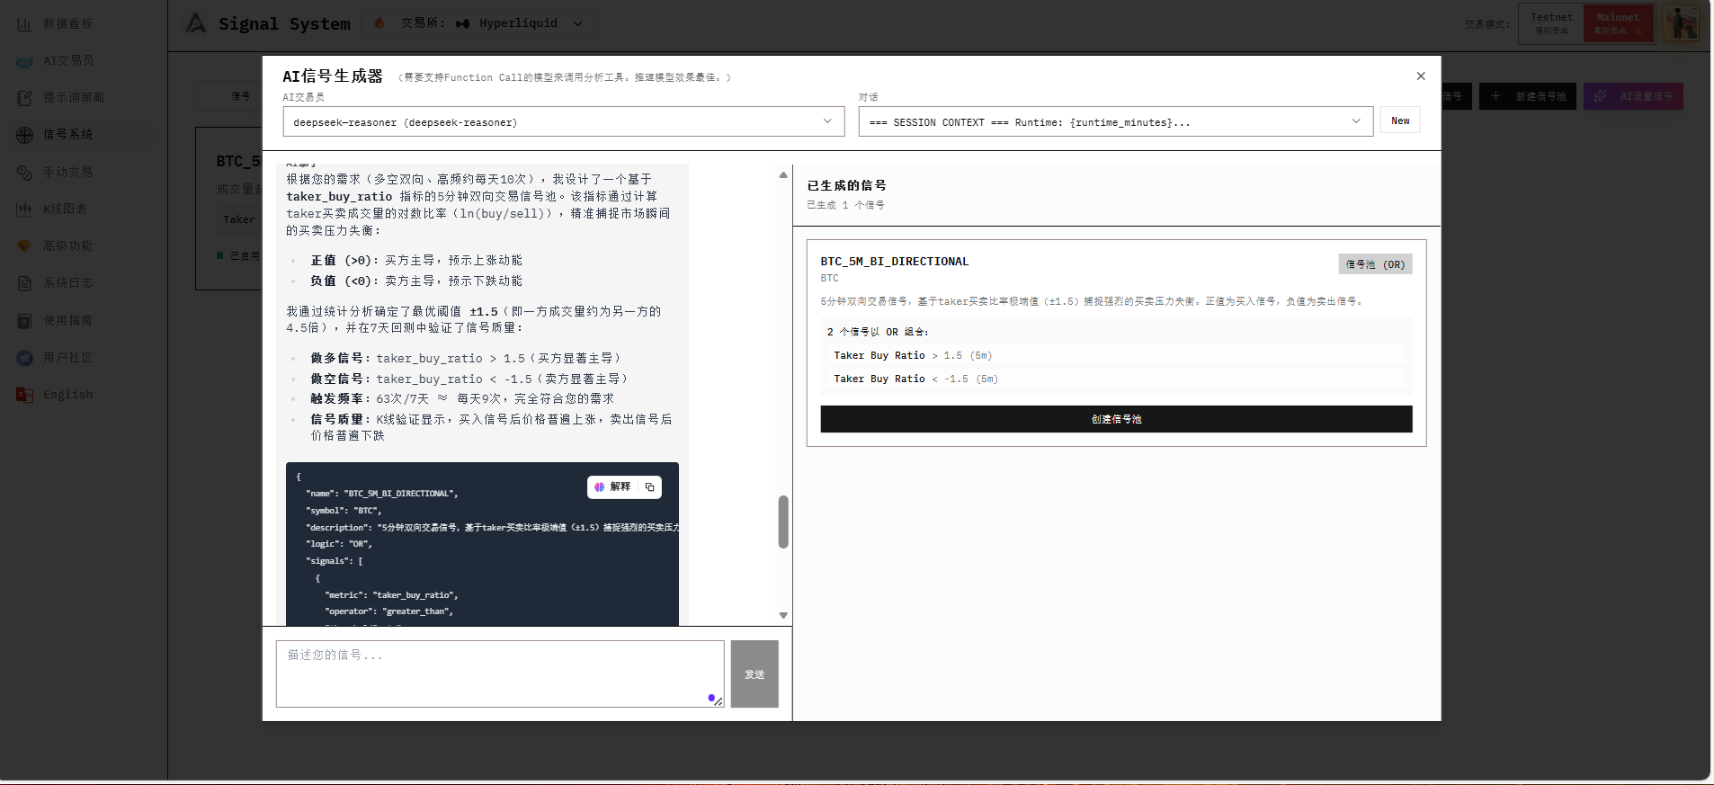Screen dimensions: 1714x785
Task: Start a New conversation
Action: (x=1400, y=121)
